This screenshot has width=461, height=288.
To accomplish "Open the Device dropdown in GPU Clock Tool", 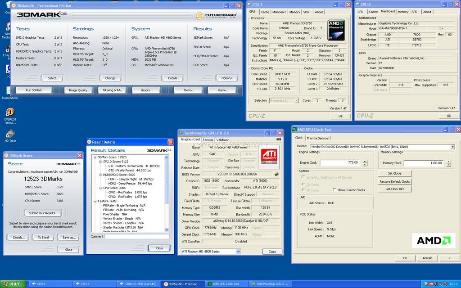I will (x=452, y=147).
